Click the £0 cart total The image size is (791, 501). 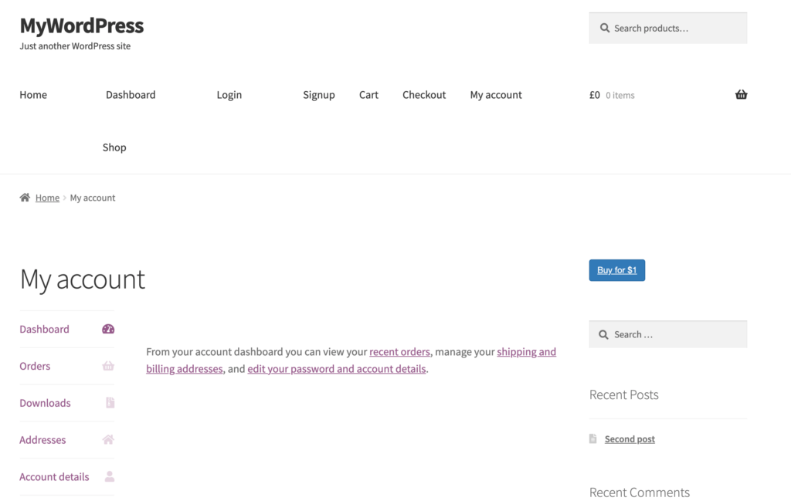click(x=595, y=95)
